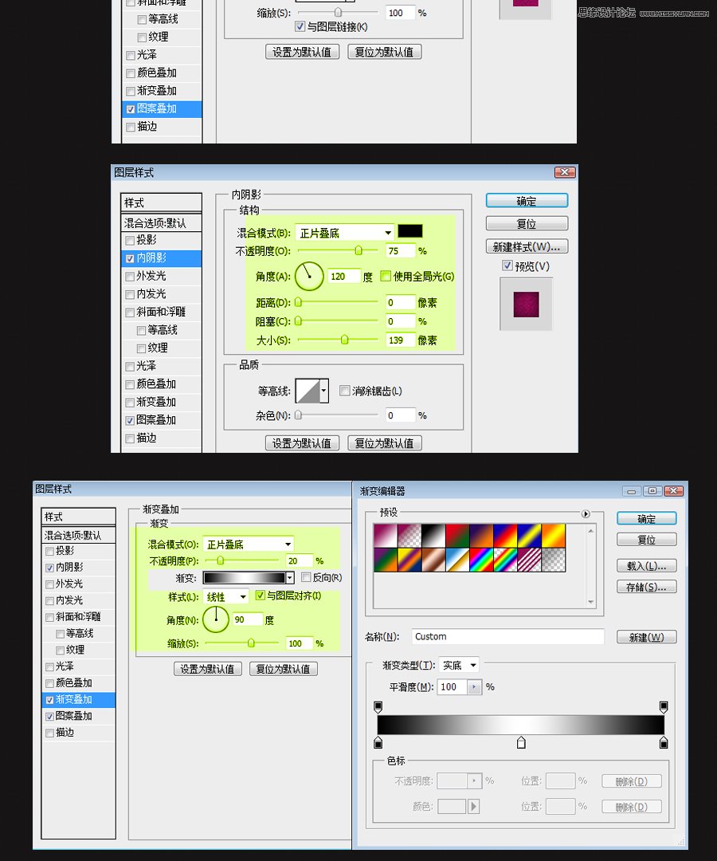Select the left black color stop under gradient bar
Image resolution: width=717 pixels, height=861 pixels.
(x=378, y=743)
